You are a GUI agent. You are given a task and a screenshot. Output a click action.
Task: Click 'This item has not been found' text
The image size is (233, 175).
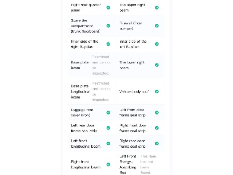pyautogui.click(x=148, y=164)
